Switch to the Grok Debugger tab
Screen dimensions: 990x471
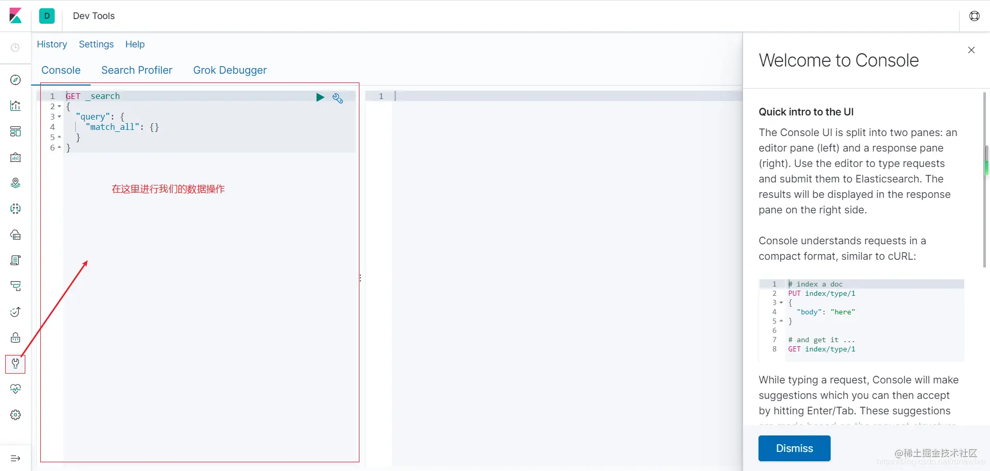click(230, 70)
